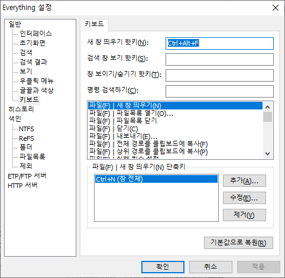Select command 파일(F) | 새 창 띄우기(N)
The image size is (285, 278).
tap(175, 105)
